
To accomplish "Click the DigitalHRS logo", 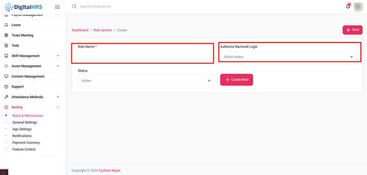I will tap(24, 6).
